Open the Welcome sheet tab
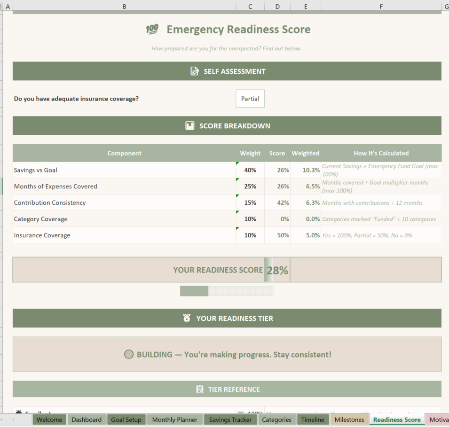 (x=49, y=419)
